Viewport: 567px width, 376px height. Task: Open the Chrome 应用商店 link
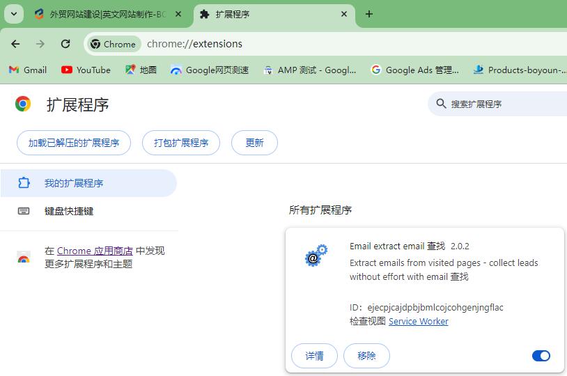click(95, 251)
